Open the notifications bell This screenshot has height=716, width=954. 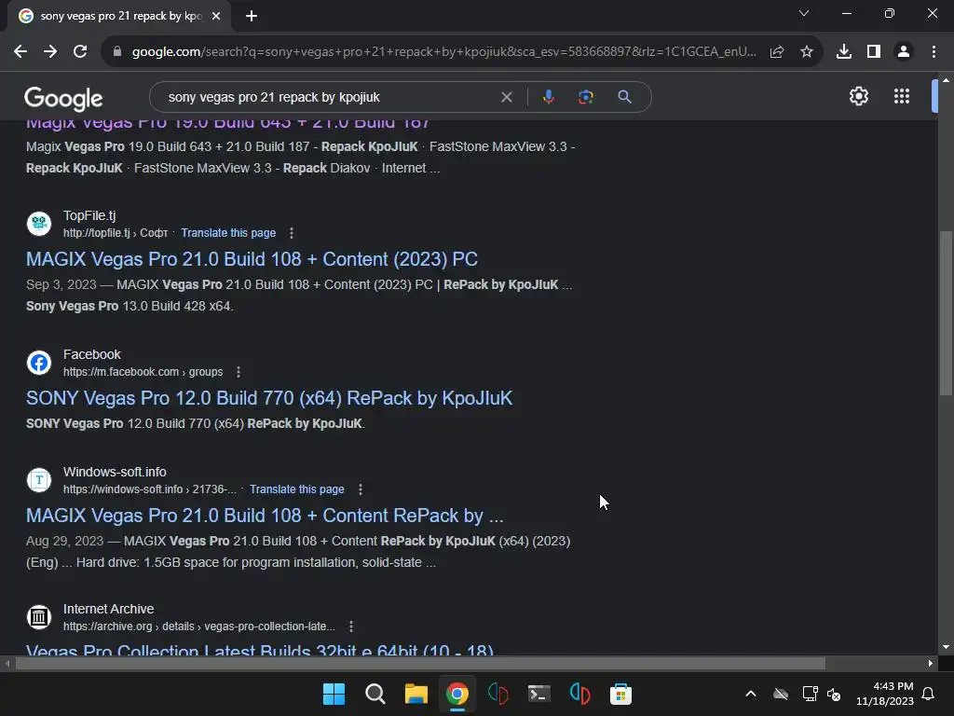tap(928, 694)
